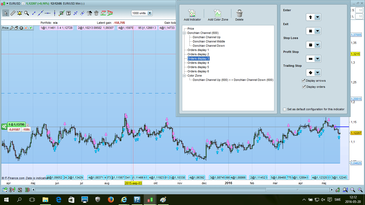Screen dimensions: 365x205
Task: Select the ruler measurement tool
Action: [x=13, y=13]
